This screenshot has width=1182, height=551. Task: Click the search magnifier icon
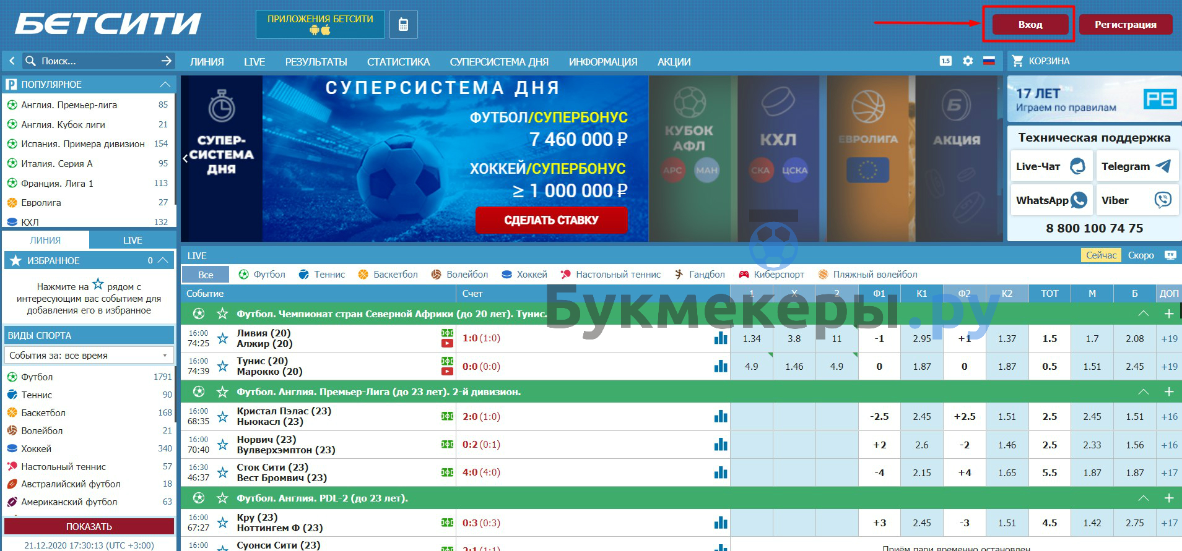click(30, 61)
